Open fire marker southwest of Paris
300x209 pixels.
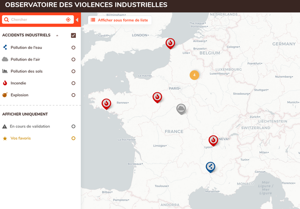(x=157, y=98)
